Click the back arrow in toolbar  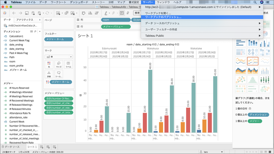[14, 13]
